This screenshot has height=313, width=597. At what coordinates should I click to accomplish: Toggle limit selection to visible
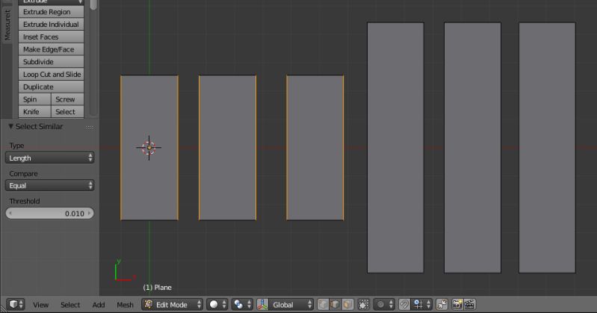364,304
